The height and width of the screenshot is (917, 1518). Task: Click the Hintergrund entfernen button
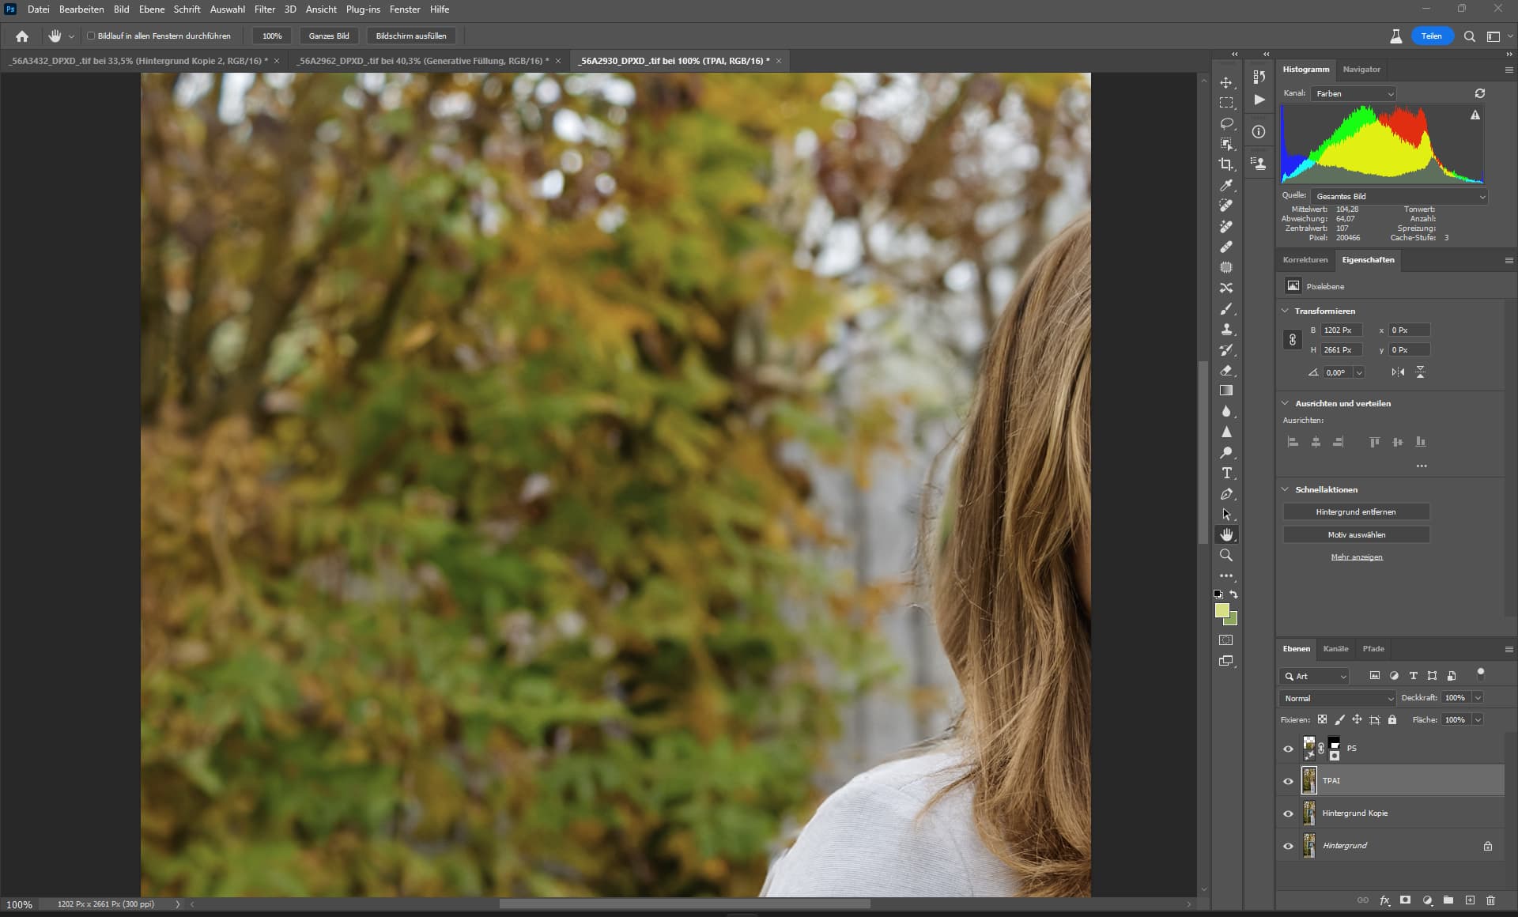[x=1355, y=512]
